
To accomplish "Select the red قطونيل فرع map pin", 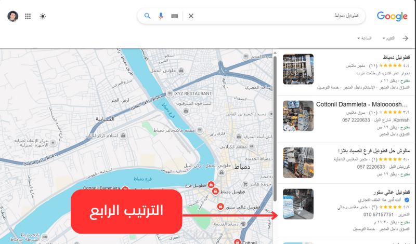I will click(x=211, y=185).
